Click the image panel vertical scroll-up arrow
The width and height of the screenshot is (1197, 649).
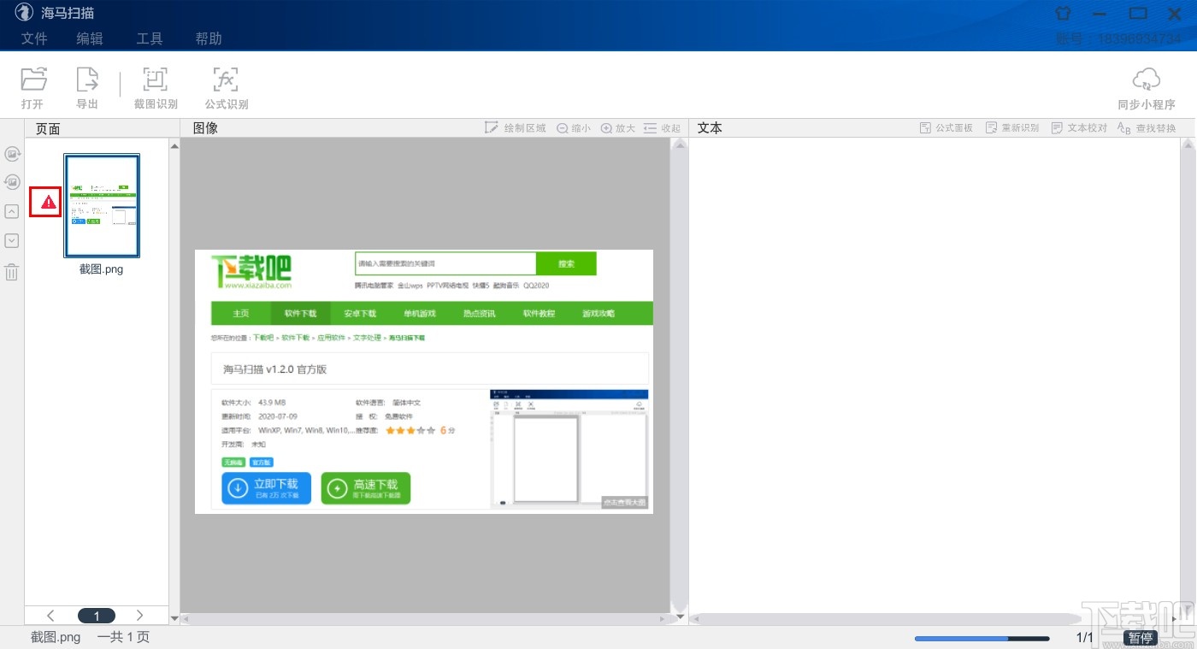click(681, 146)
